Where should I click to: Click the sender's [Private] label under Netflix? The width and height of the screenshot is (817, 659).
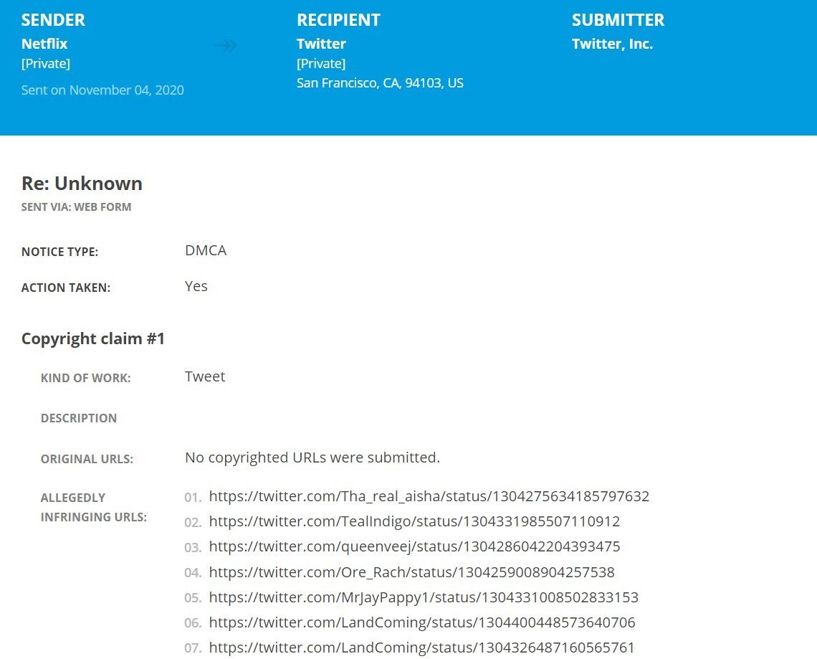46,64
